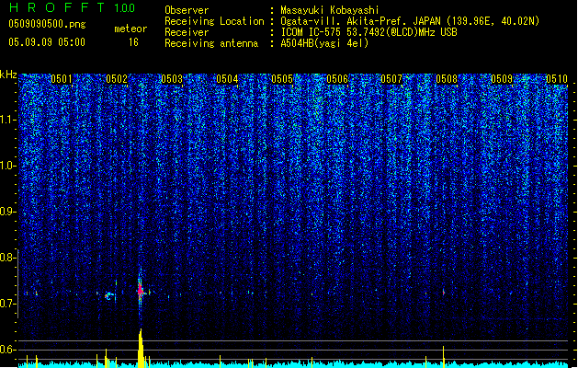Click the meteor count value 16
578x368 pixels.
[x=133, y=42]
